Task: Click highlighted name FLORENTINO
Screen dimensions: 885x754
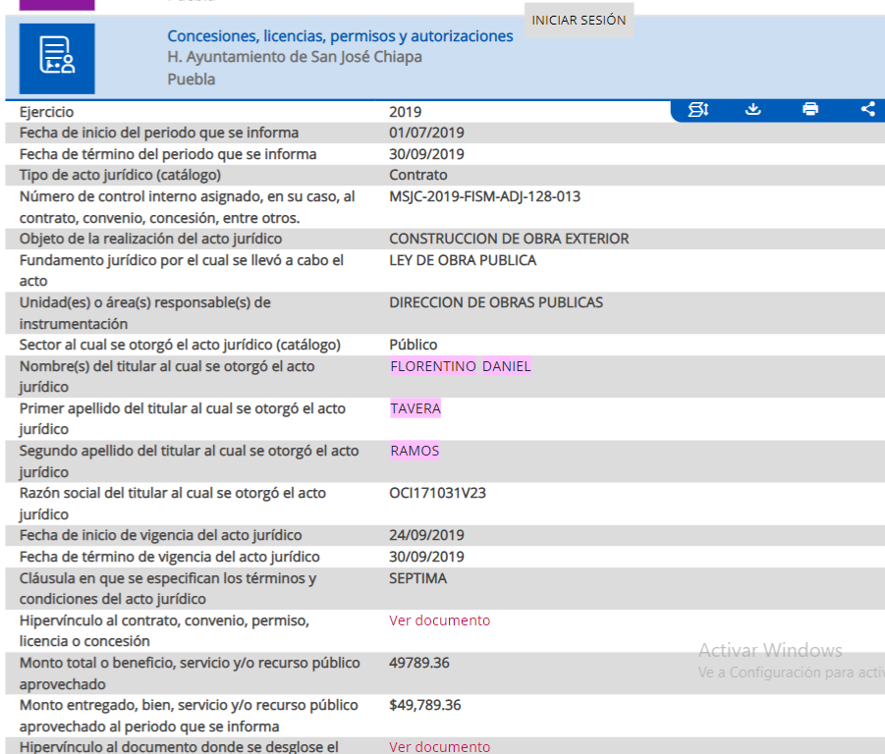Action: (x=433, y=366)
